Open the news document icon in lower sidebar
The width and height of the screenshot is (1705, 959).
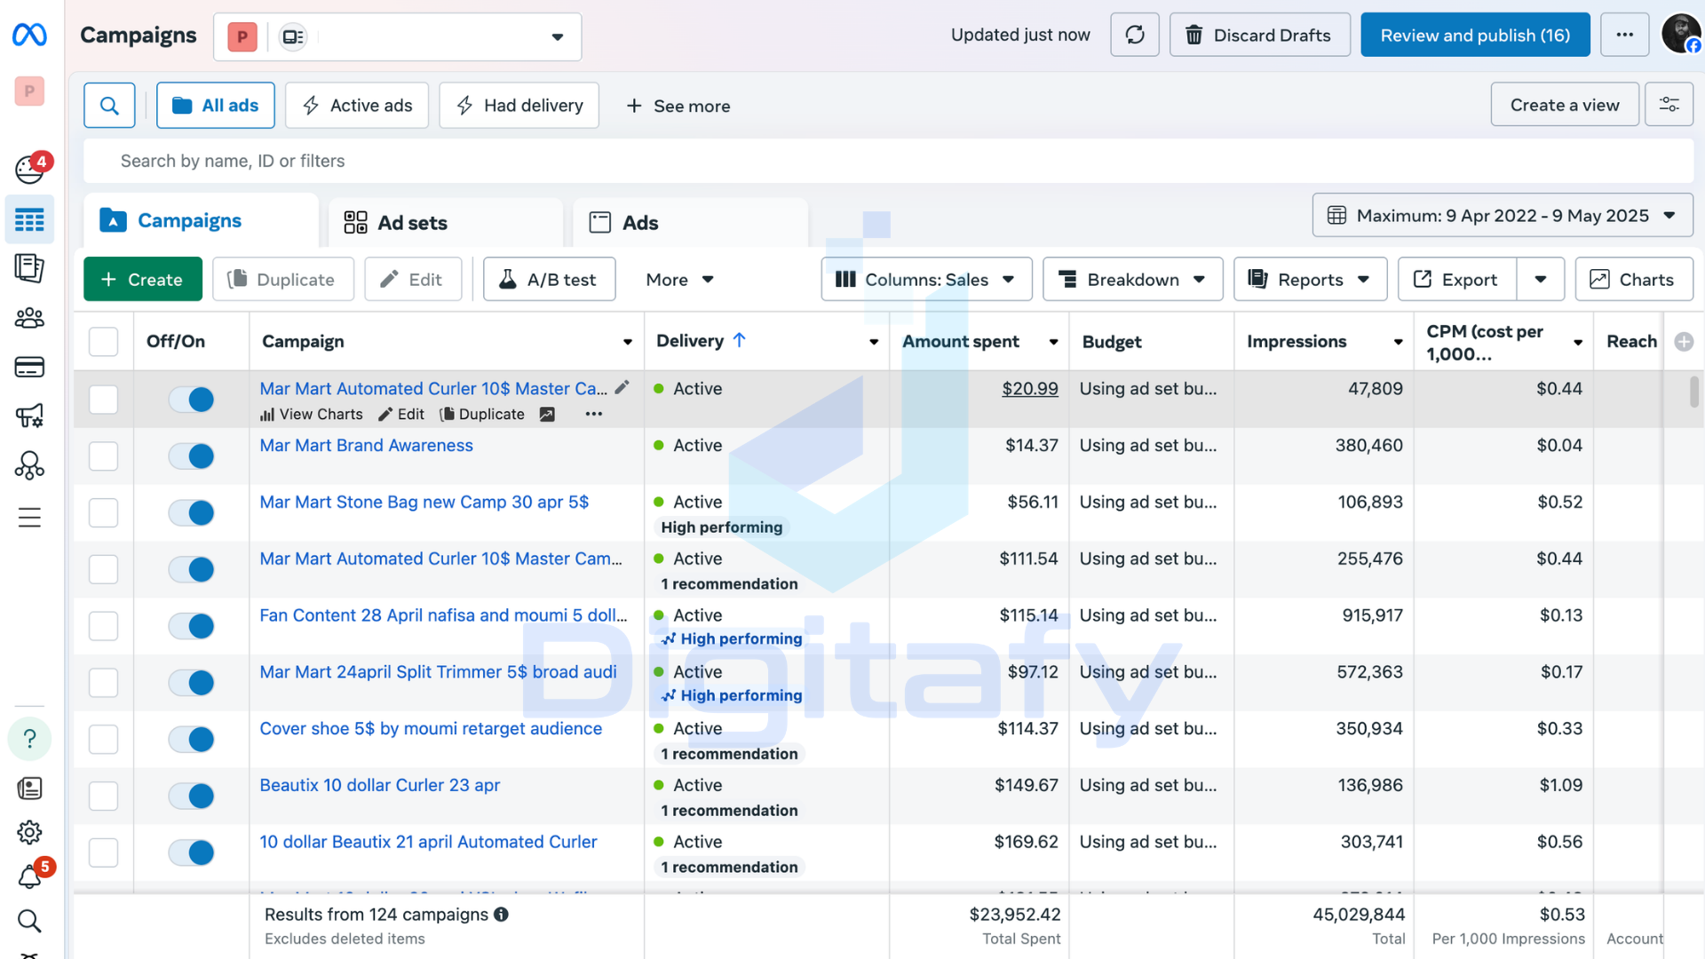29,789
